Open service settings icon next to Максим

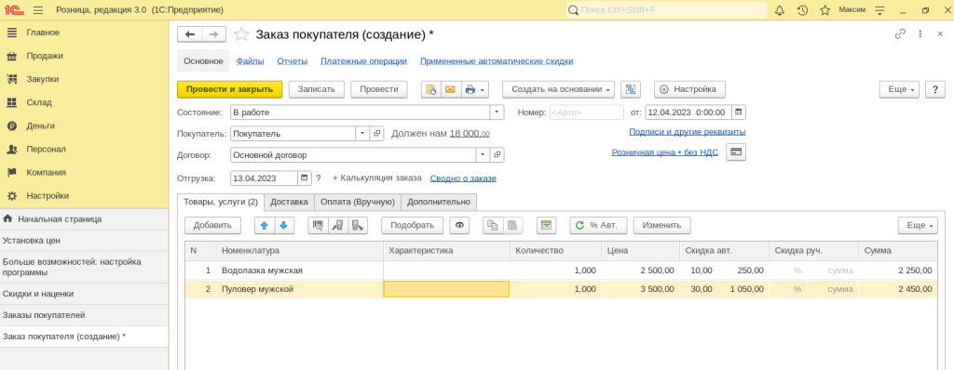click(x=879, y=10)
